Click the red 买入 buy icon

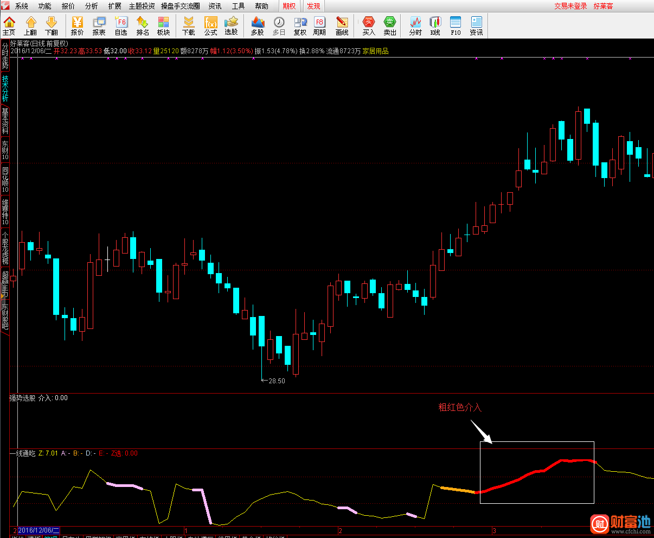tap(369, 26)
